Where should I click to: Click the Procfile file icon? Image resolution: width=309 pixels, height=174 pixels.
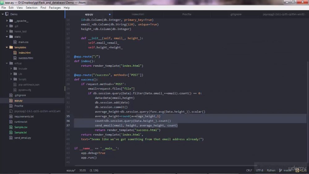coord(11,106)
